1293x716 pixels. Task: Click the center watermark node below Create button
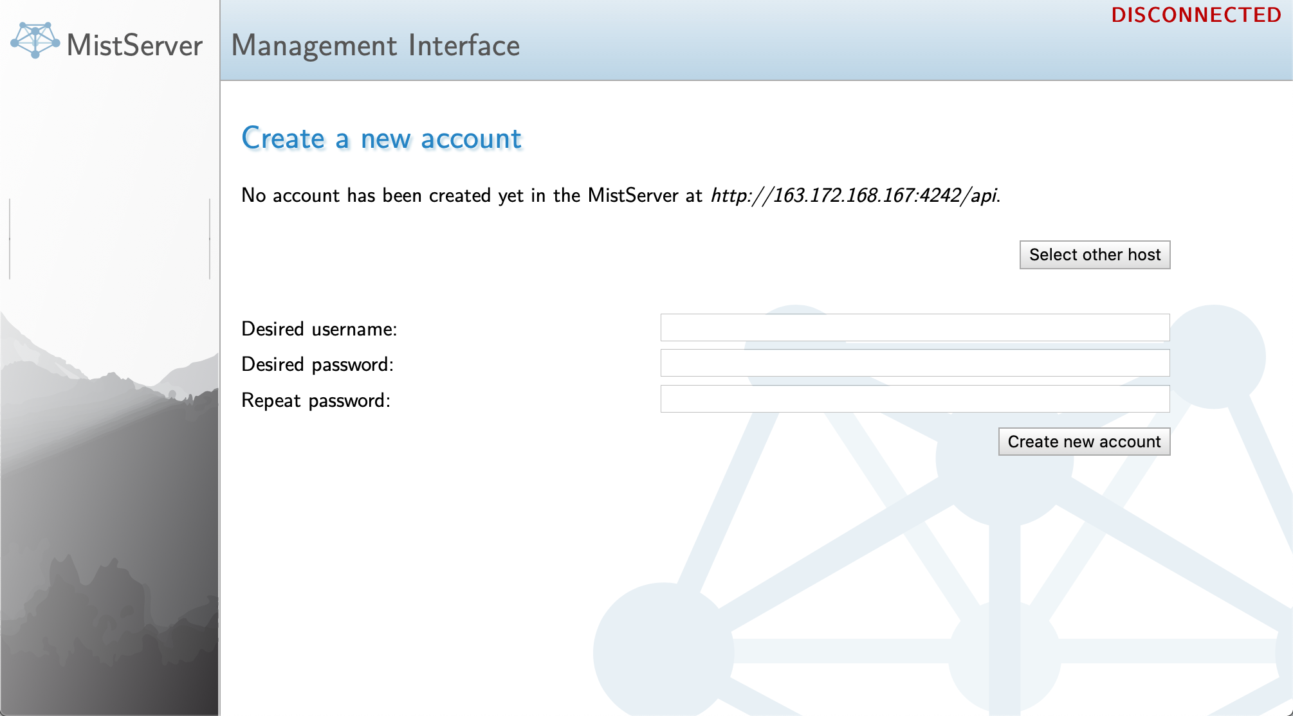(1004, 482)
